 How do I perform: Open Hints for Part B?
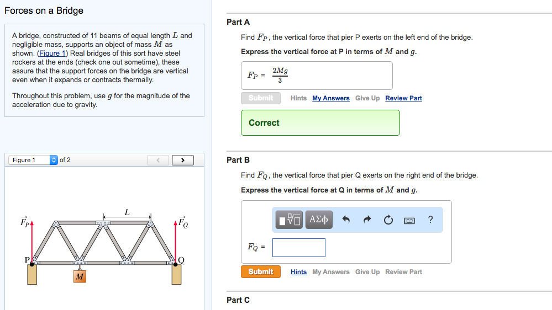(x=298, y=272)
